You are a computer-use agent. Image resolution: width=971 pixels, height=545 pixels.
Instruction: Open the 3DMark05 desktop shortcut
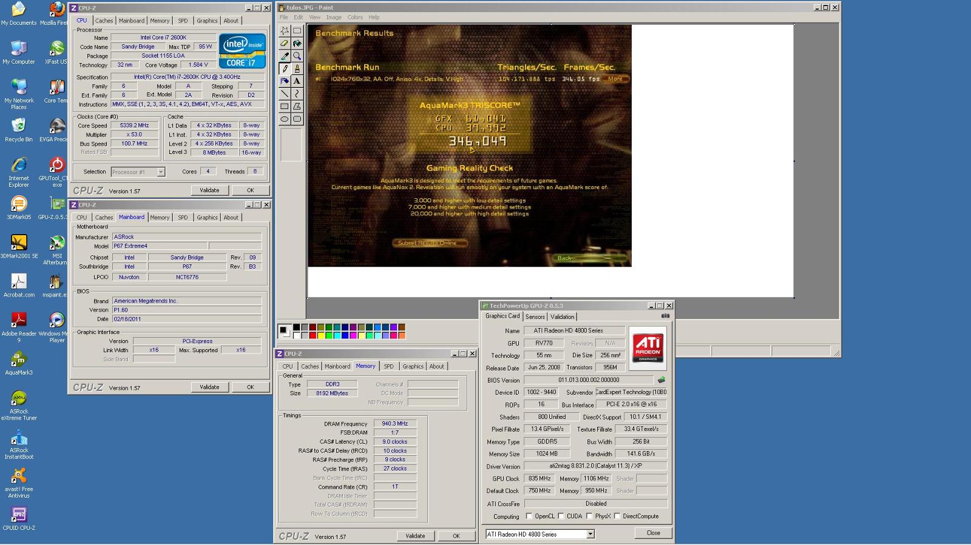pos(19,208)
